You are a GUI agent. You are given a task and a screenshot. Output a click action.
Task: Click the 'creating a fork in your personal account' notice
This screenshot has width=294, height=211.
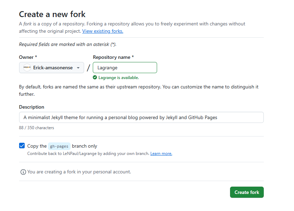pos(79,172)
